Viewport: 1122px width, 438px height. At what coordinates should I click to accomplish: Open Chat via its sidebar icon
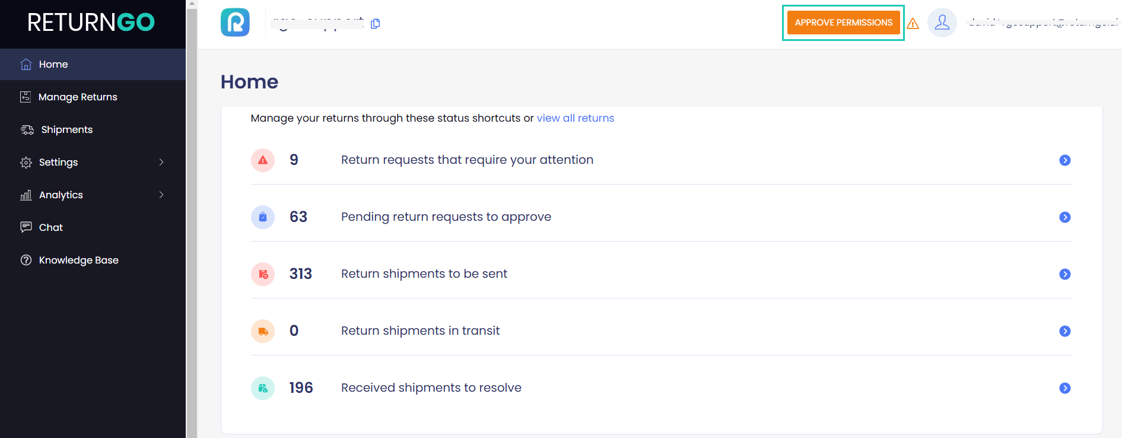click(26, 227)
